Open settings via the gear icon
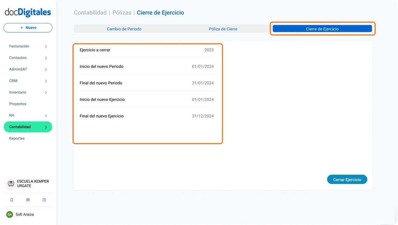The height and width of the screenshot is (225, 398). 28,200
